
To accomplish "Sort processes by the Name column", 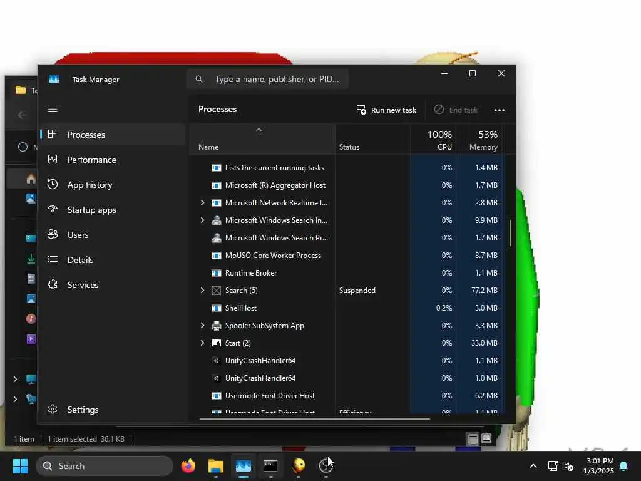I will [x=262, y=140].
